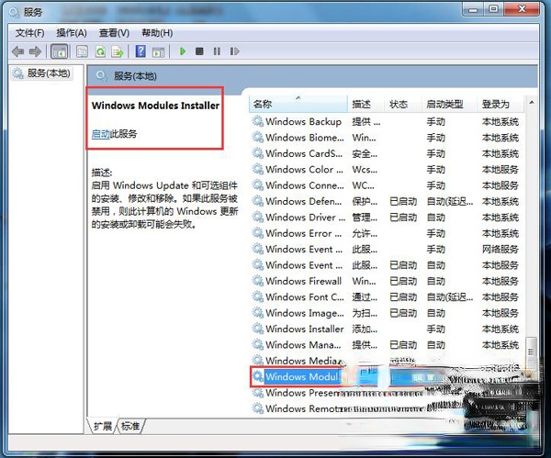Click the Properties toolbar icon
The width and height of the screenshot is (551, 458).
(x=82, y=51)
